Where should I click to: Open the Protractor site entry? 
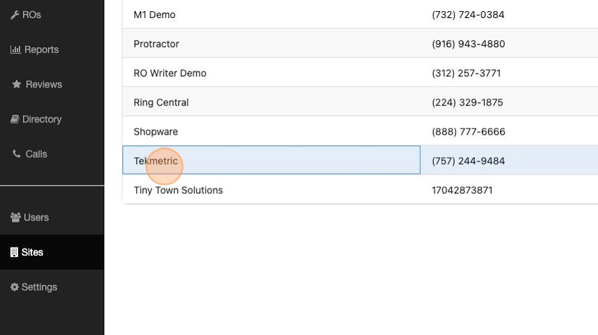point(156,44)
